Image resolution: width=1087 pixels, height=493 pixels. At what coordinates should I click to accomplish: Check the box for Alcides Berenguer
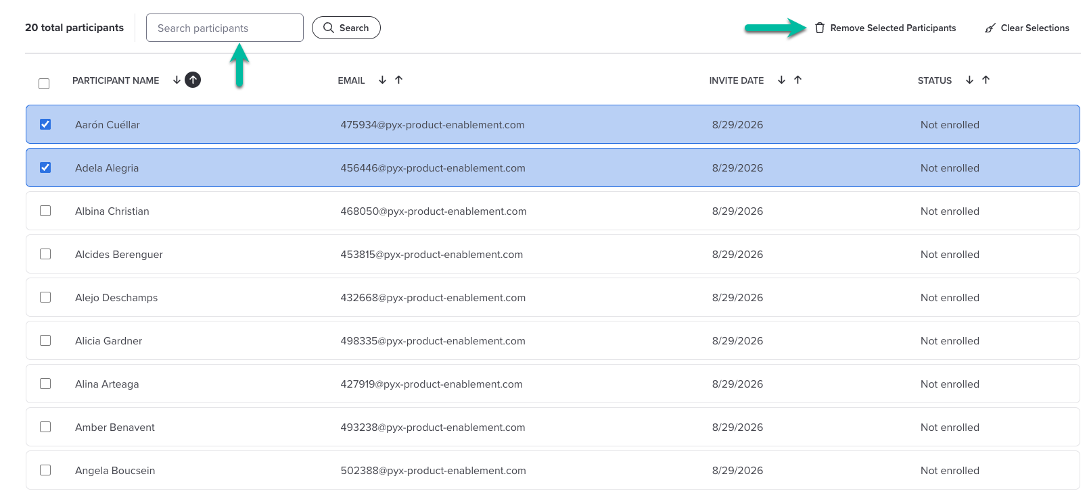(x=45, y=254)
